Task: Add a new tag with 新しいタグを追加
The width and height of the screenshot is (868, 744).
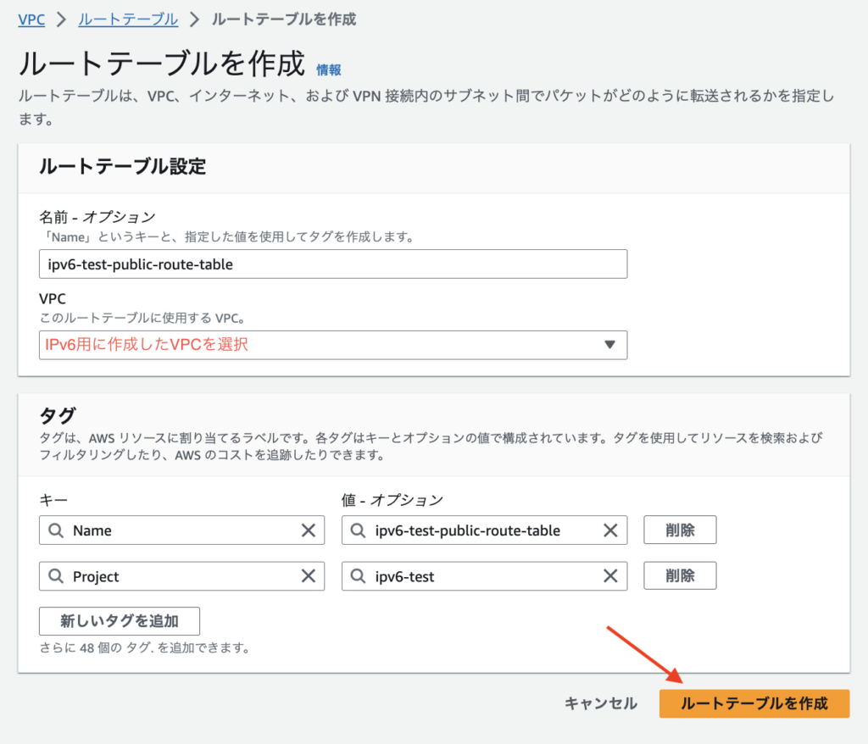Action: (x=120, y=621)
